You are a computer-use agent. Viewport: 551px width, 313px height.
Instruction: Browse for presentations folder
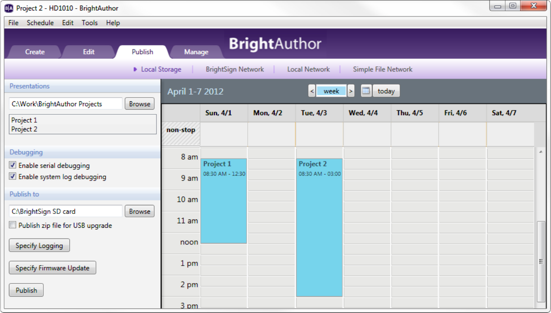point(140,104)
